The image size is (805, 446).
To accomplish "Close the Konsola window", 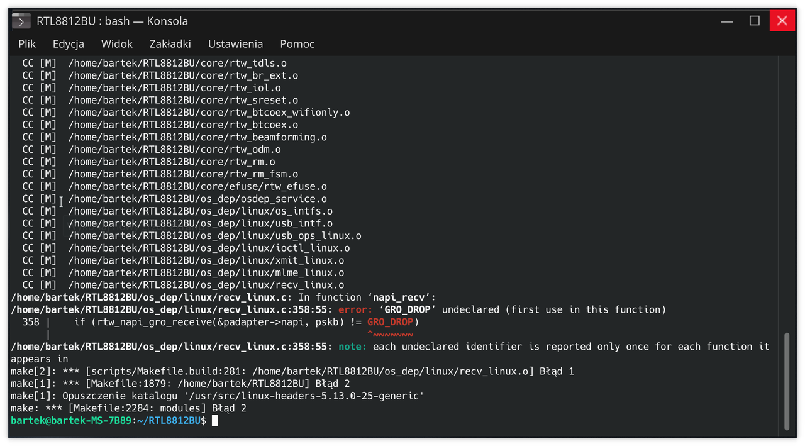I will coord(782,21).
